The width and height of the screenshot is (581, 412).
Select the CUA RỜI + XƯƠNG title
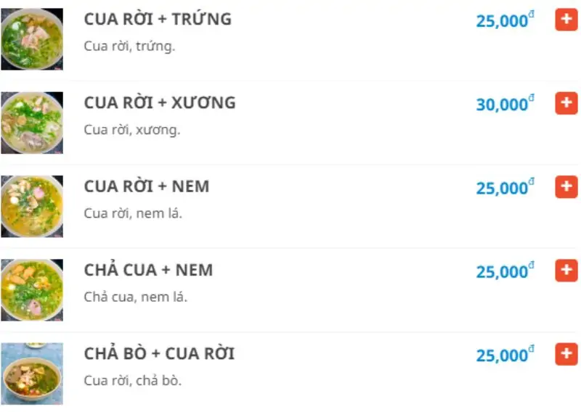click(x=160, y=103)
